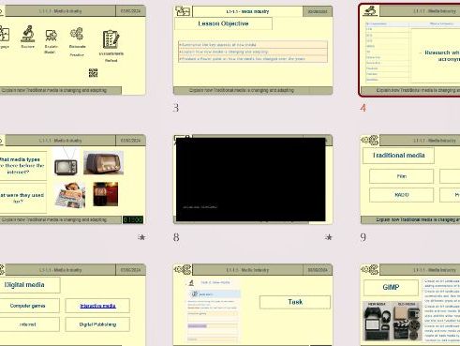Click slide number 9 label

pos(363,237)
